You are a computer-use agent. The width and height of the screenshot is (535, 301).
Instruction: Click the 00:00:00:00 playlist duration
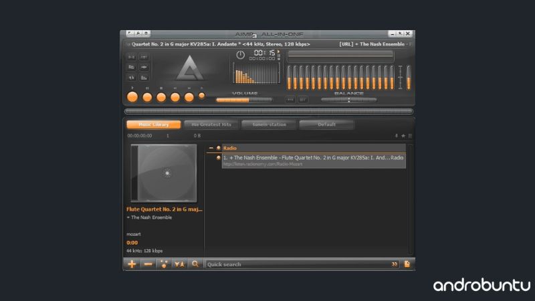click(x=140, y=136)
